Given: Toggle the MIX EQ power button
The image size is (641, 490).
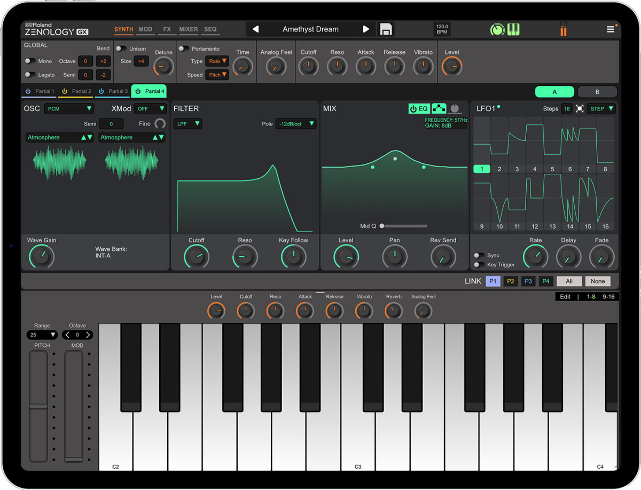Looking at the screenshot, I should click(x=419, y=109).
